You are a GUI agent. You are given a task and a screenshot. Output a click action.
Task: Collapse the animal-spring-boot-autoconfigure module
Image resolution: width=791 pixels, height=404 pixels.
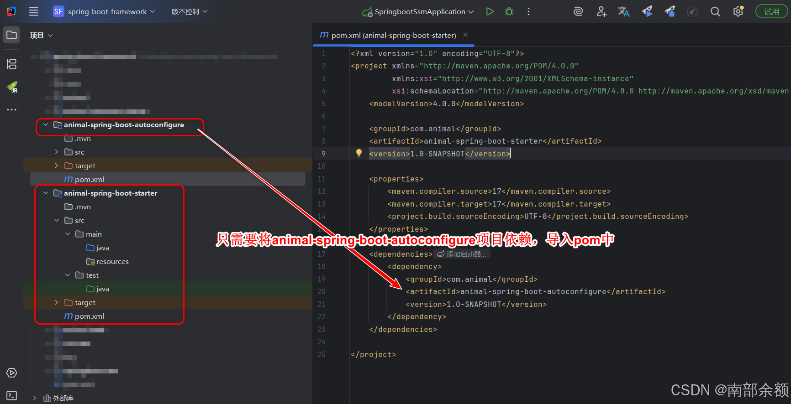coord(46,124)
